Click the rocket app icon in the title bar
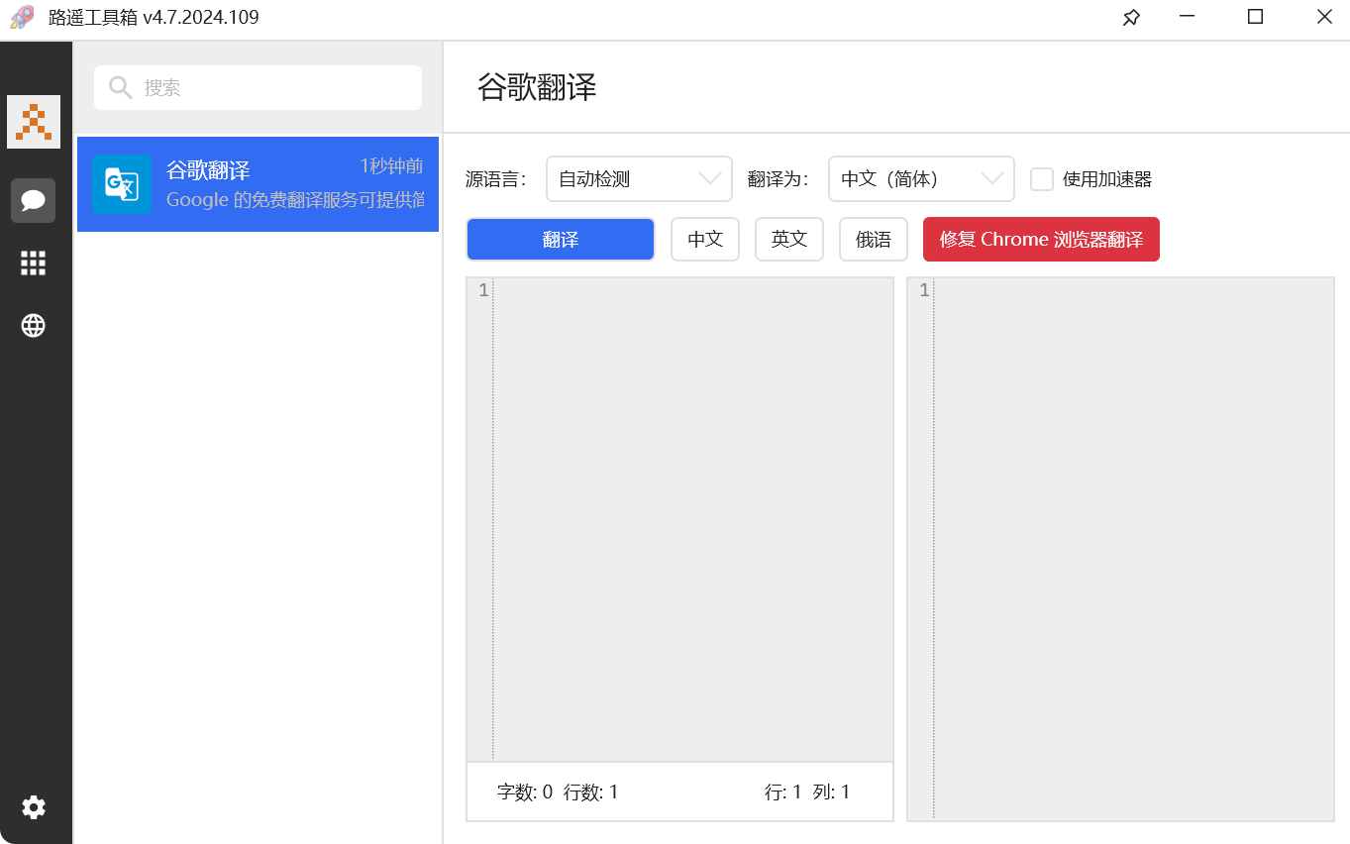The height and width of the screenshot is (844, 1350). [22, 18]
